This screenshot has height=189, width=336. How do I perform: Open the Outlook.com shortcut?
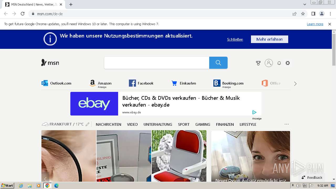click(56, 83)
